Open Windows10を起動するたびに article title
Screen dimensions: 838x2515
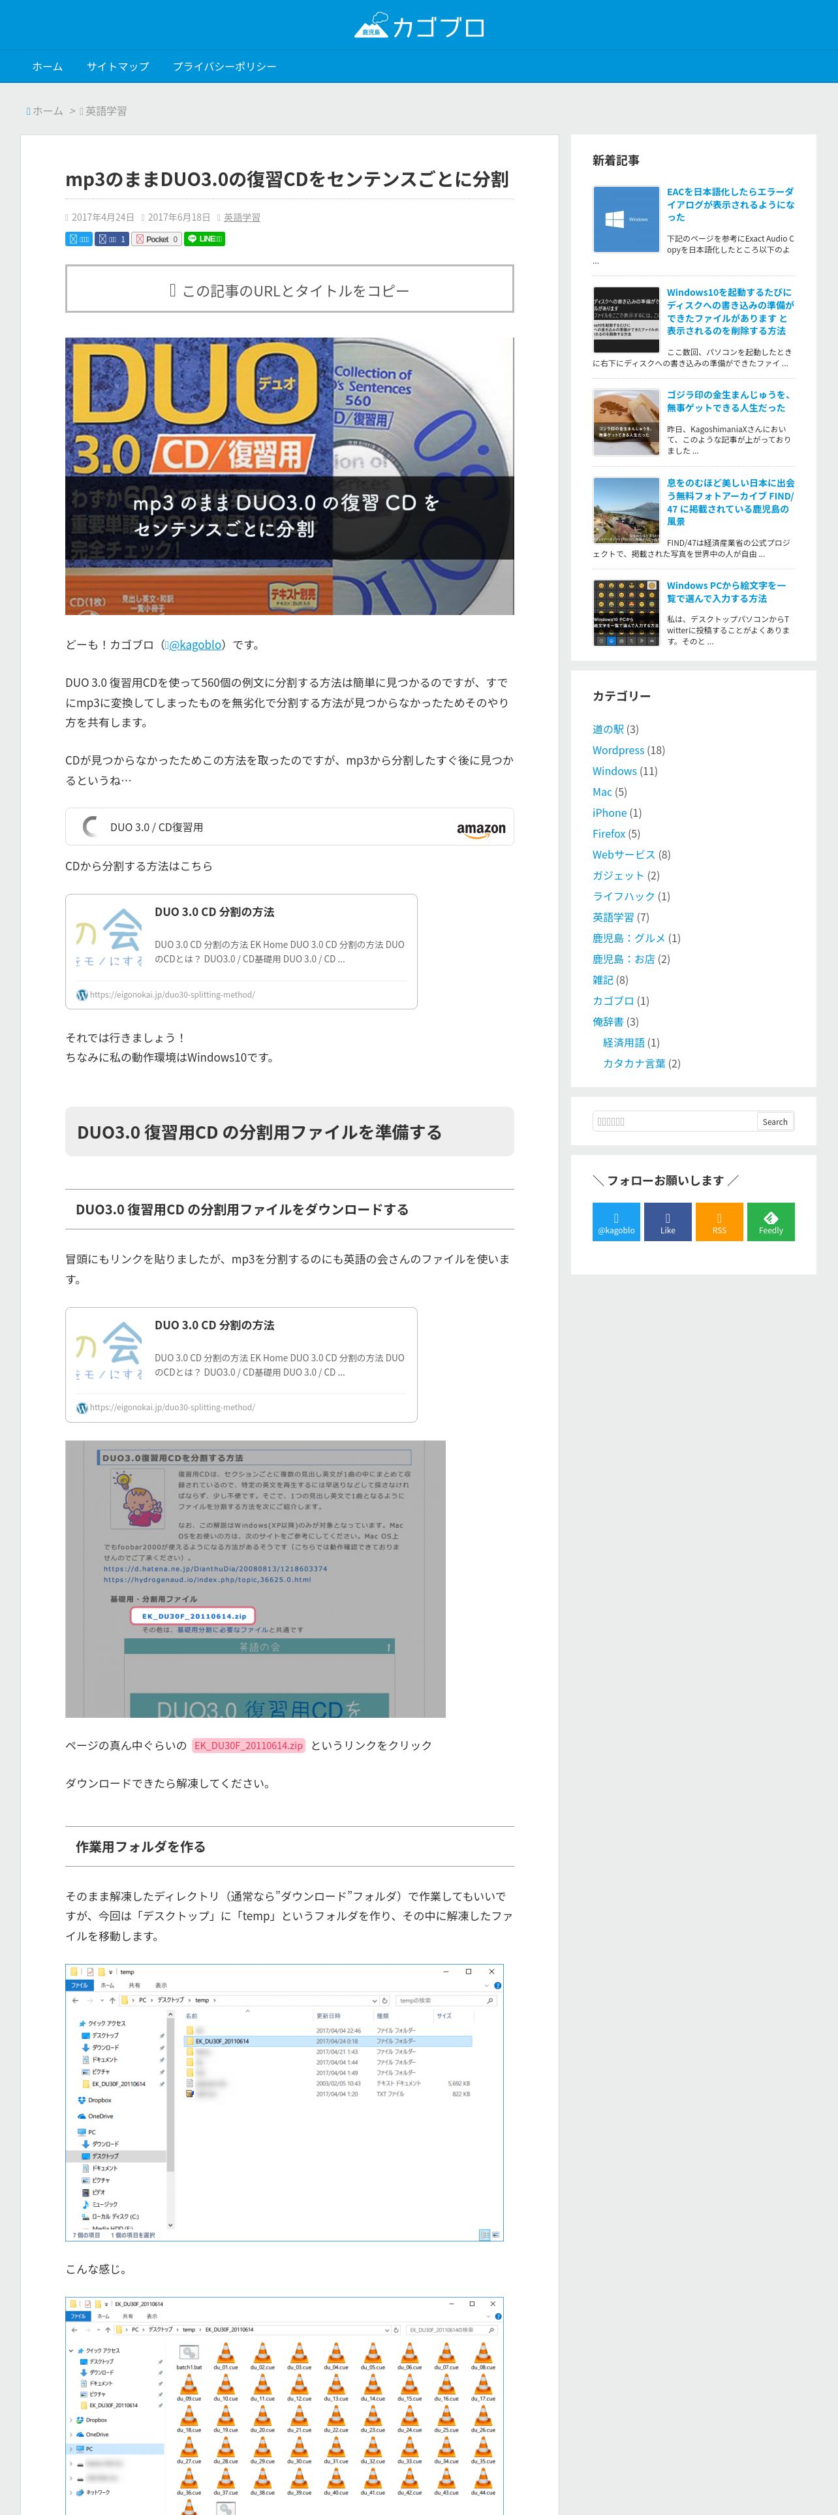tap(731, 311)
